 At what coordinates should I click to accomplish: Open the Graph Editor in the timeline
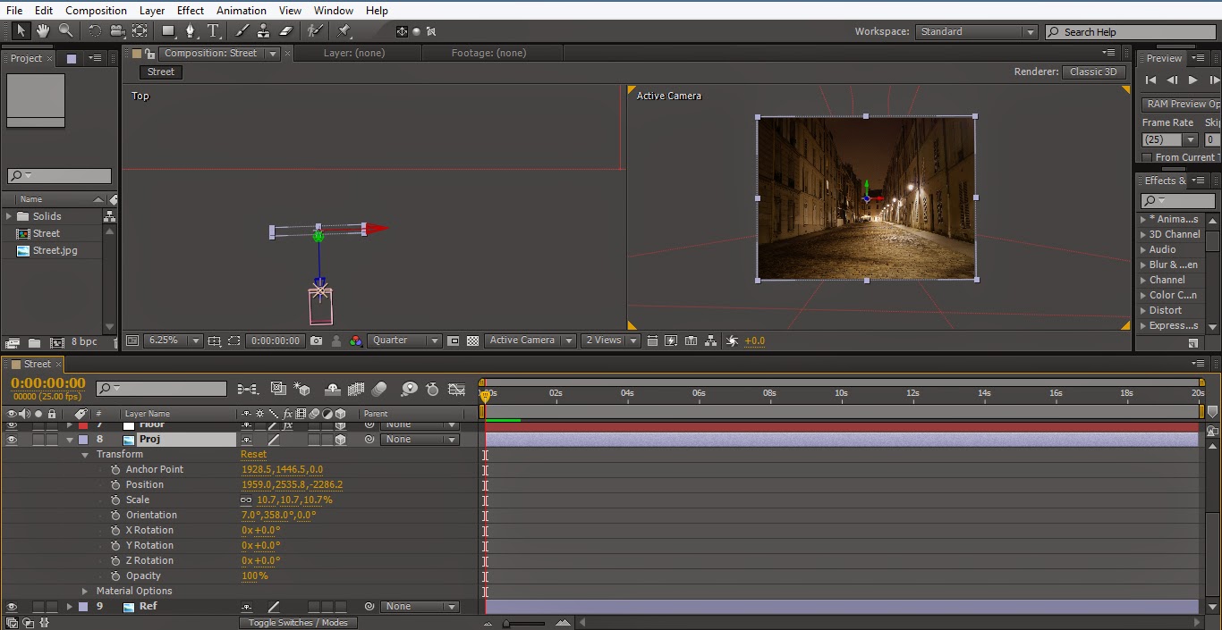coord(456,391)
